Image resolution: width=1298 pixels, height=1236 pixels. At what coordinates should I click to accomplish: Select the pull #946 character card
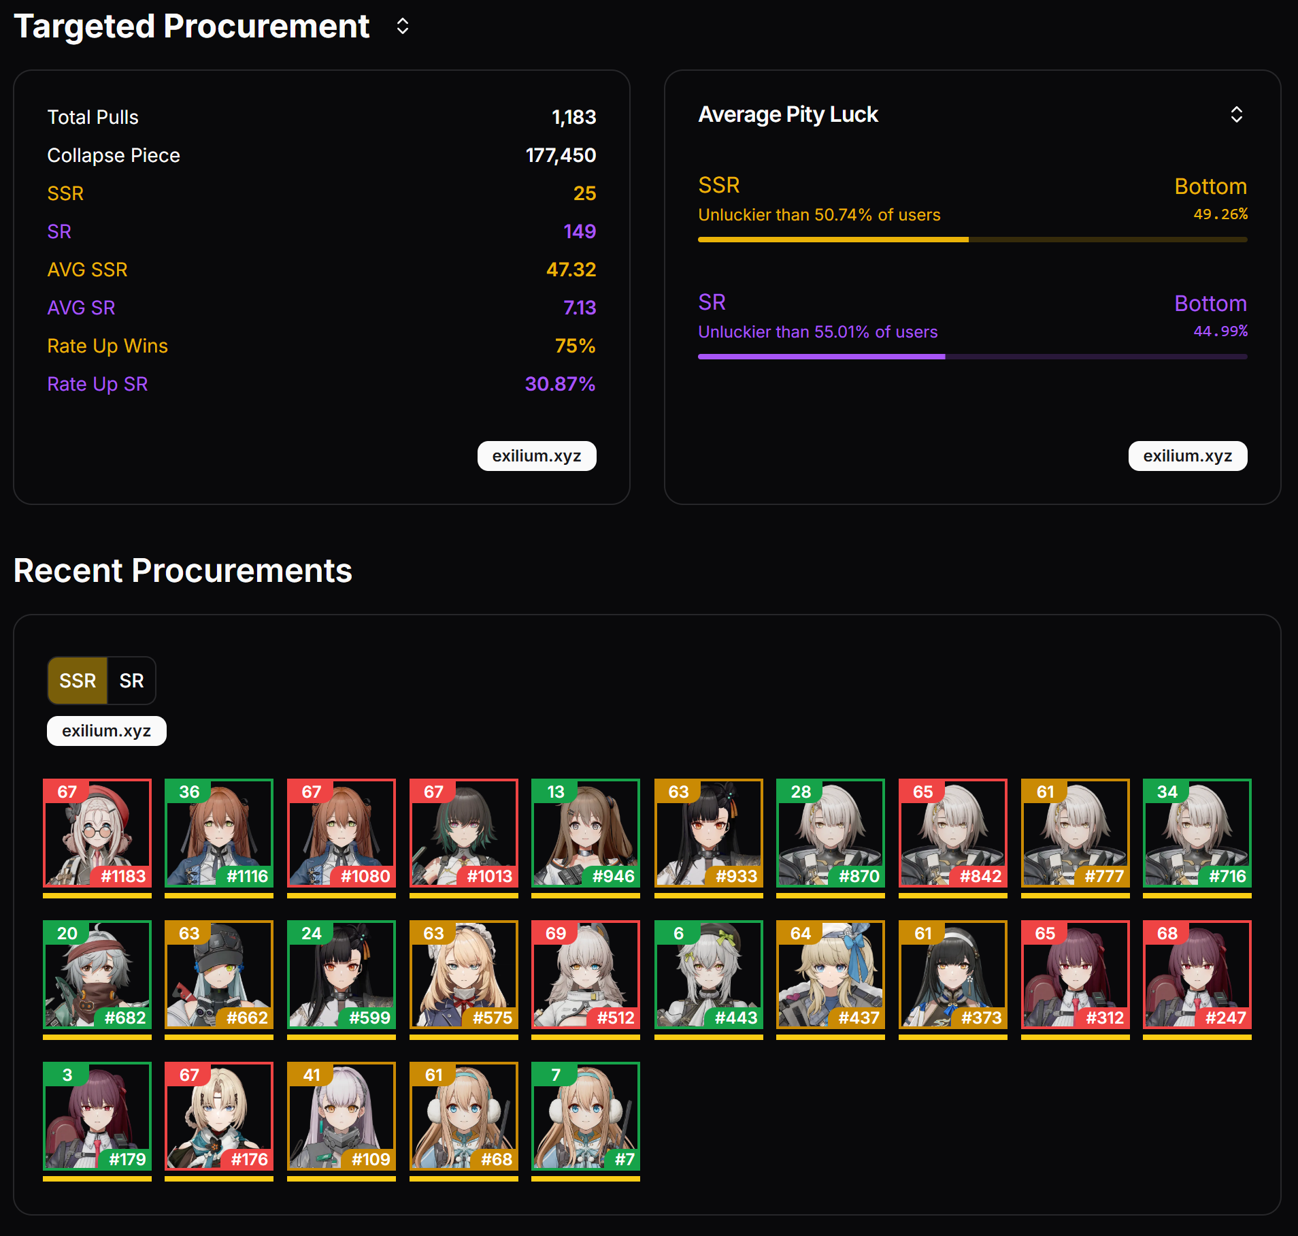[x=586, y=833]
